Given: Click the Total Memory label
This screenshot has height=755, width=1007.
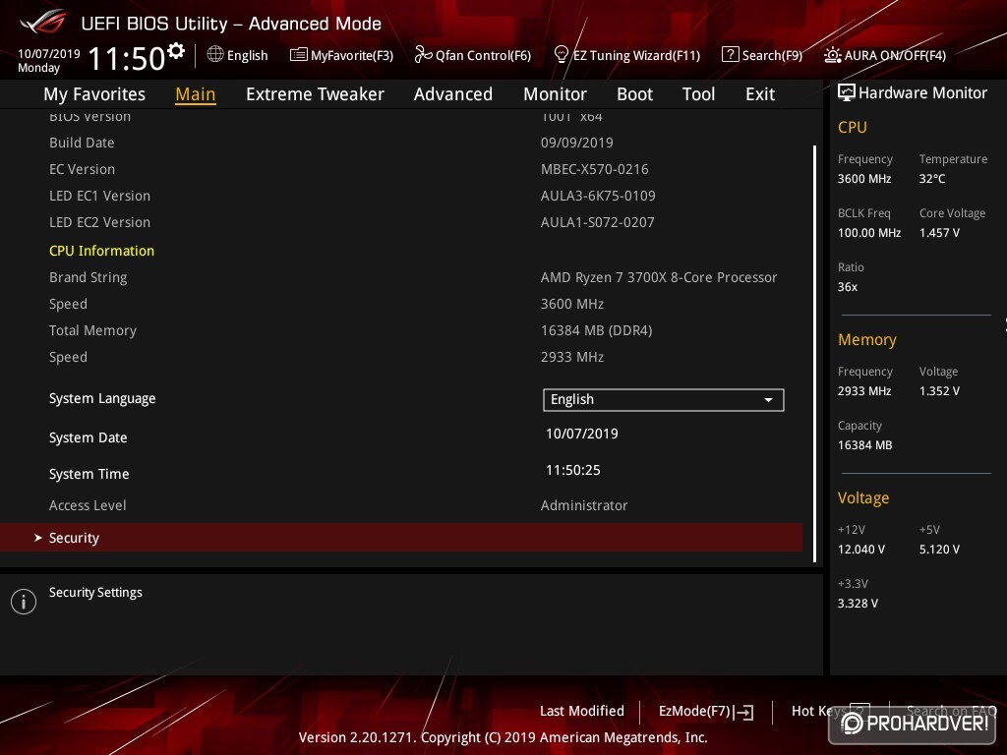Looking at the screenshot, I should coord(92,330).
